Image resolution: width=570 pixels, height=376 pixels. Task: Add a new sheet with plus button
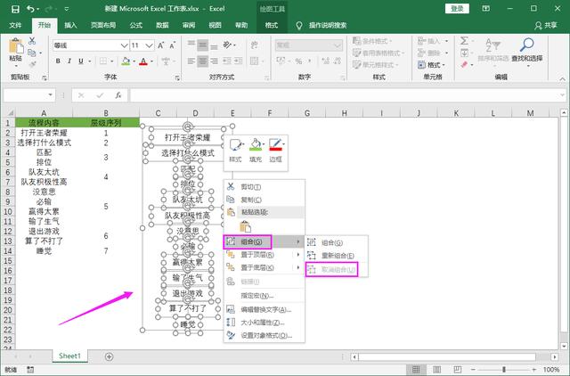(109, 356)
